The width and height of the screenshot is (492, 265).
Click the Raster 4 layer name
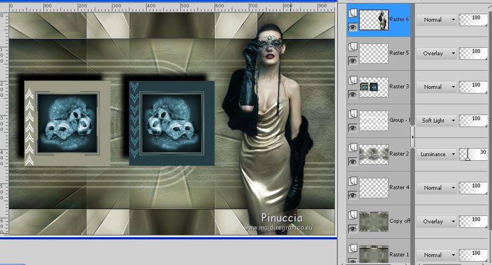pos(399,187)
